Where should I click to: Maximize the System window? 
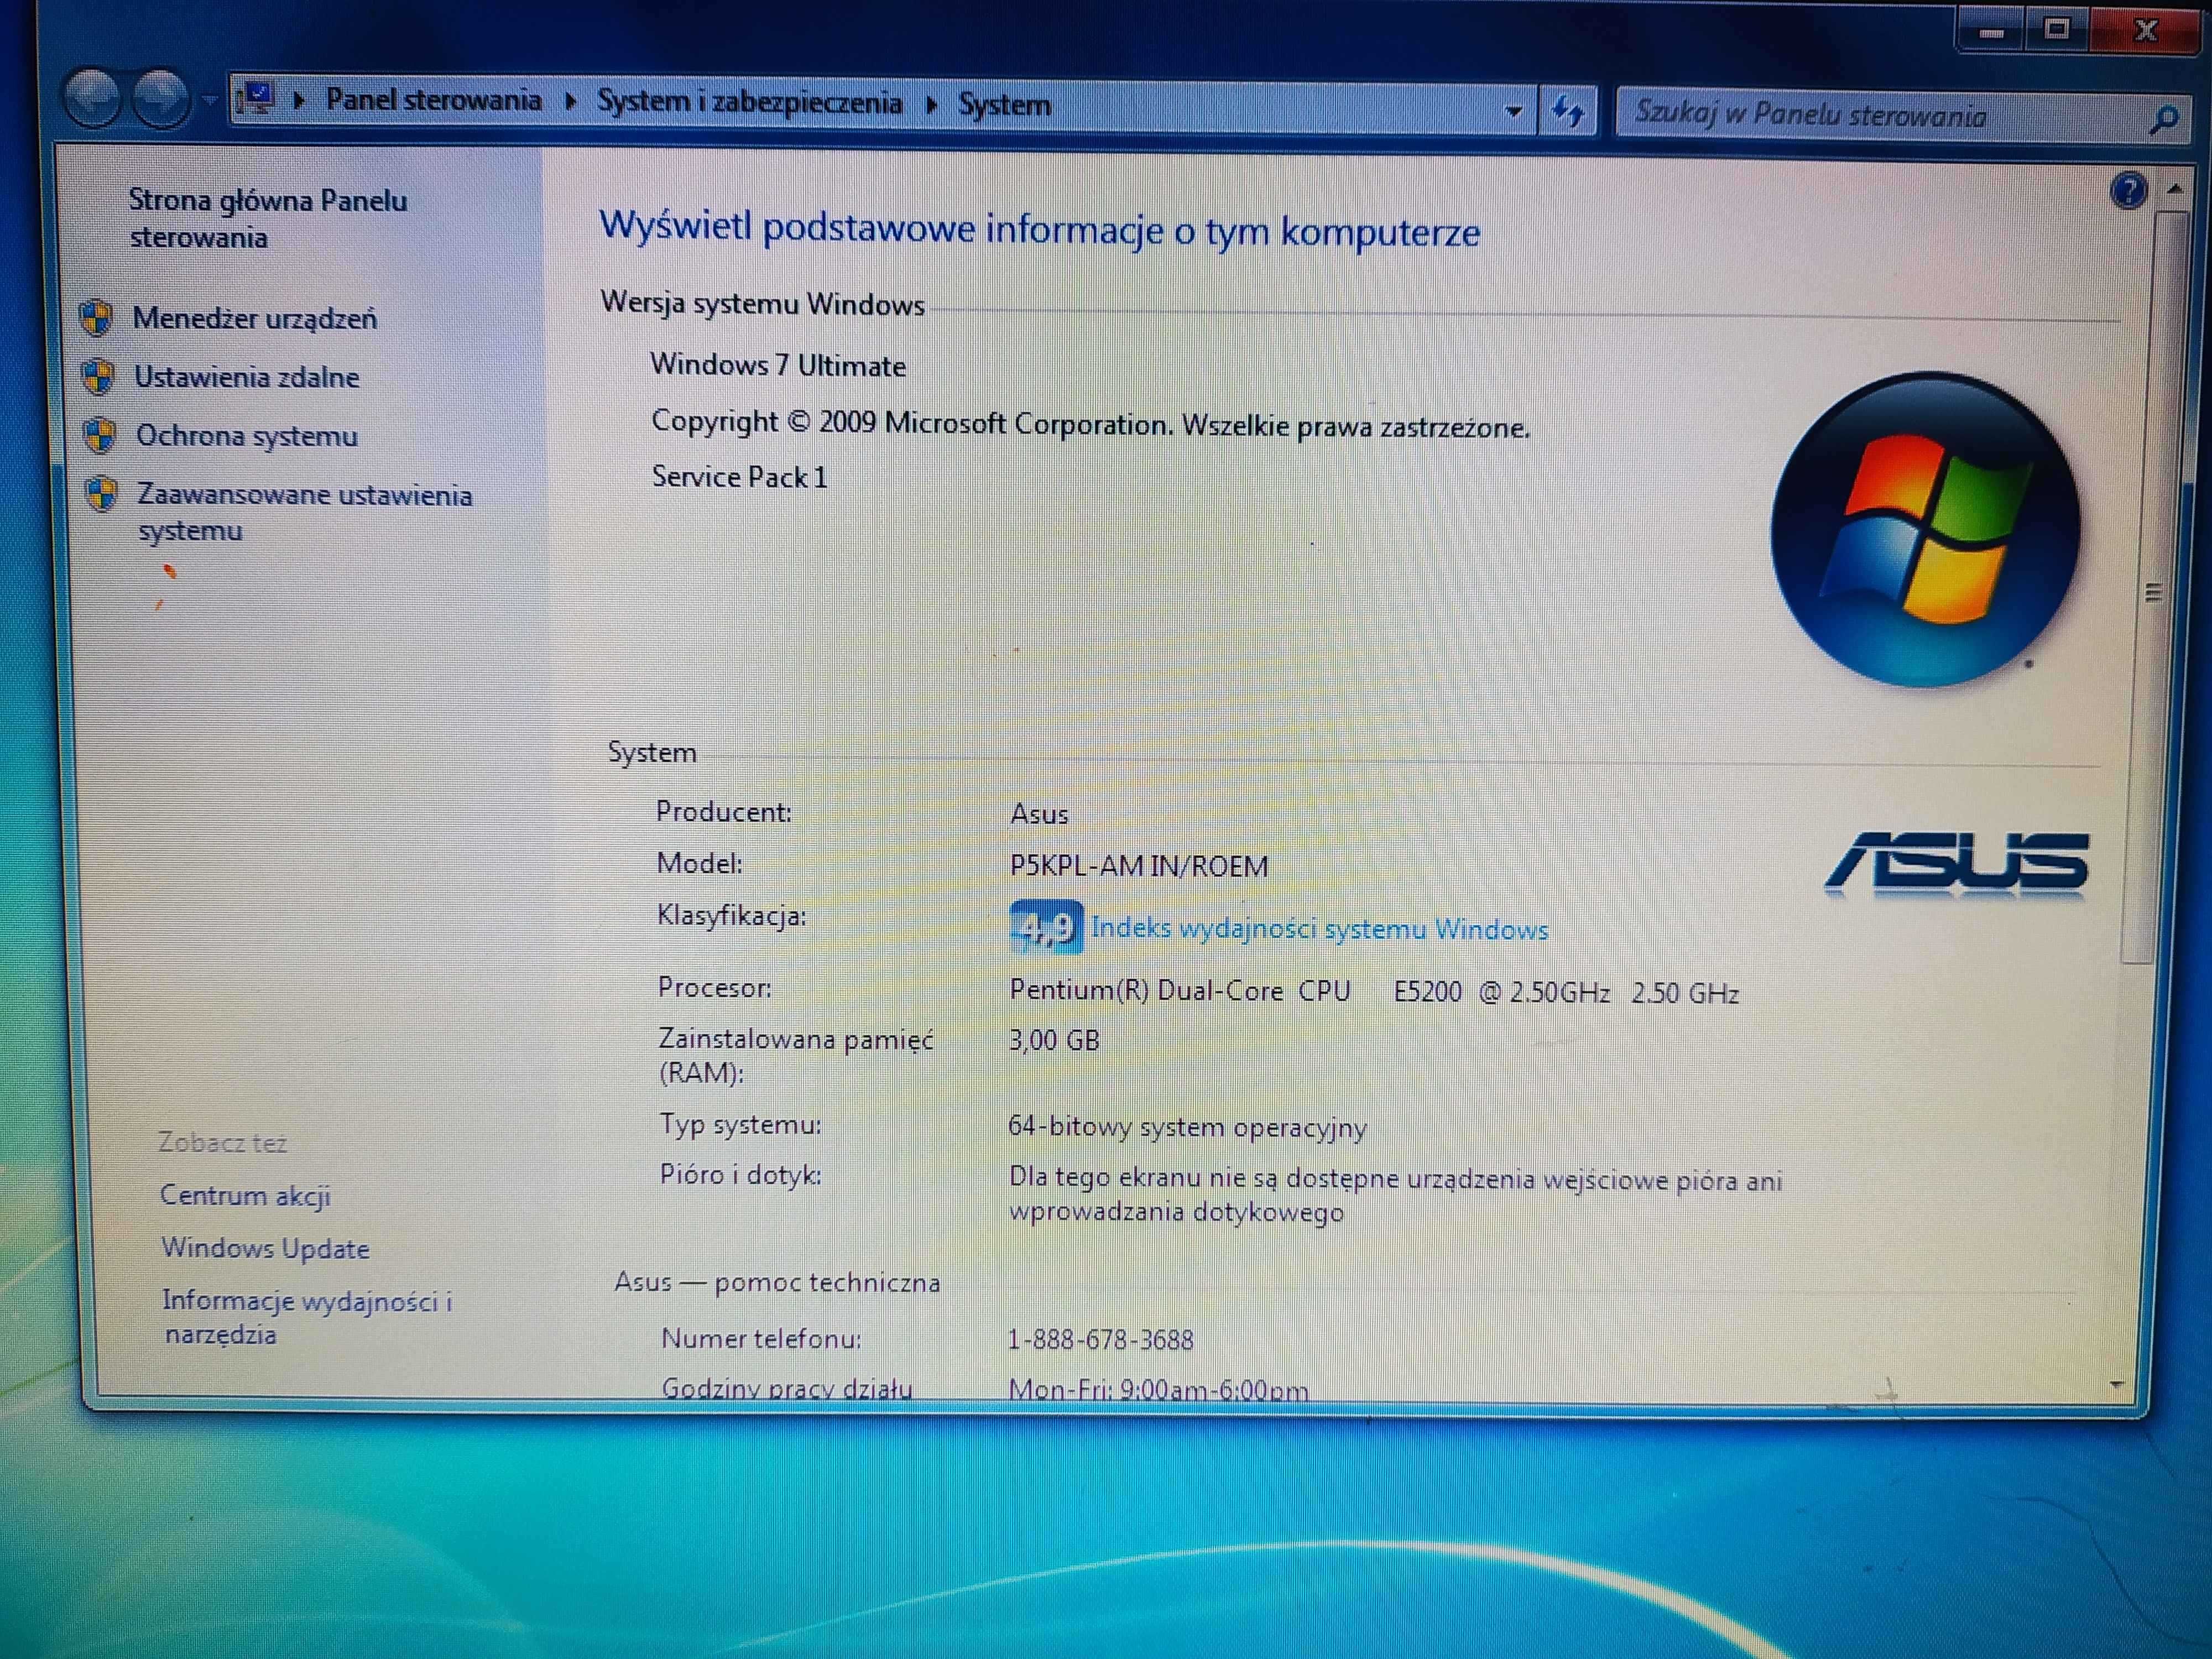point(2056,29)
